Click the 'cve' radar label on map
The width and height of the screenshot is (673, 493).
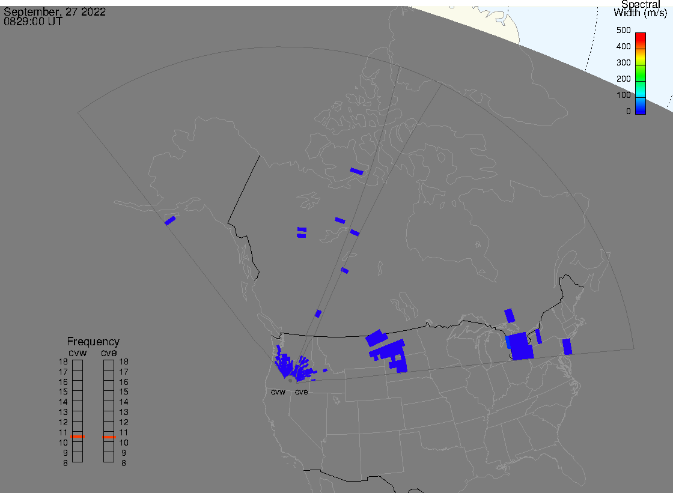pyautogui.click(x=301, y=392)
